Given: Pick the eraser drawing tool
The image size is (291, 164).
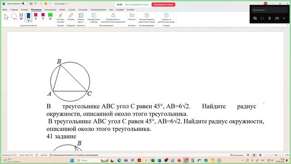Looking at the screenshot, I should pos(21,16).
